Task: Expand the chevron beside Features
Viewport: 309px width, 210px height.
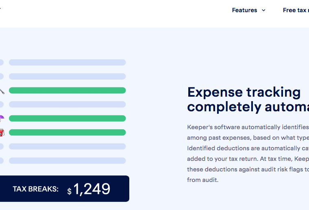Action: pyautogui.click(x=263, y=10)
